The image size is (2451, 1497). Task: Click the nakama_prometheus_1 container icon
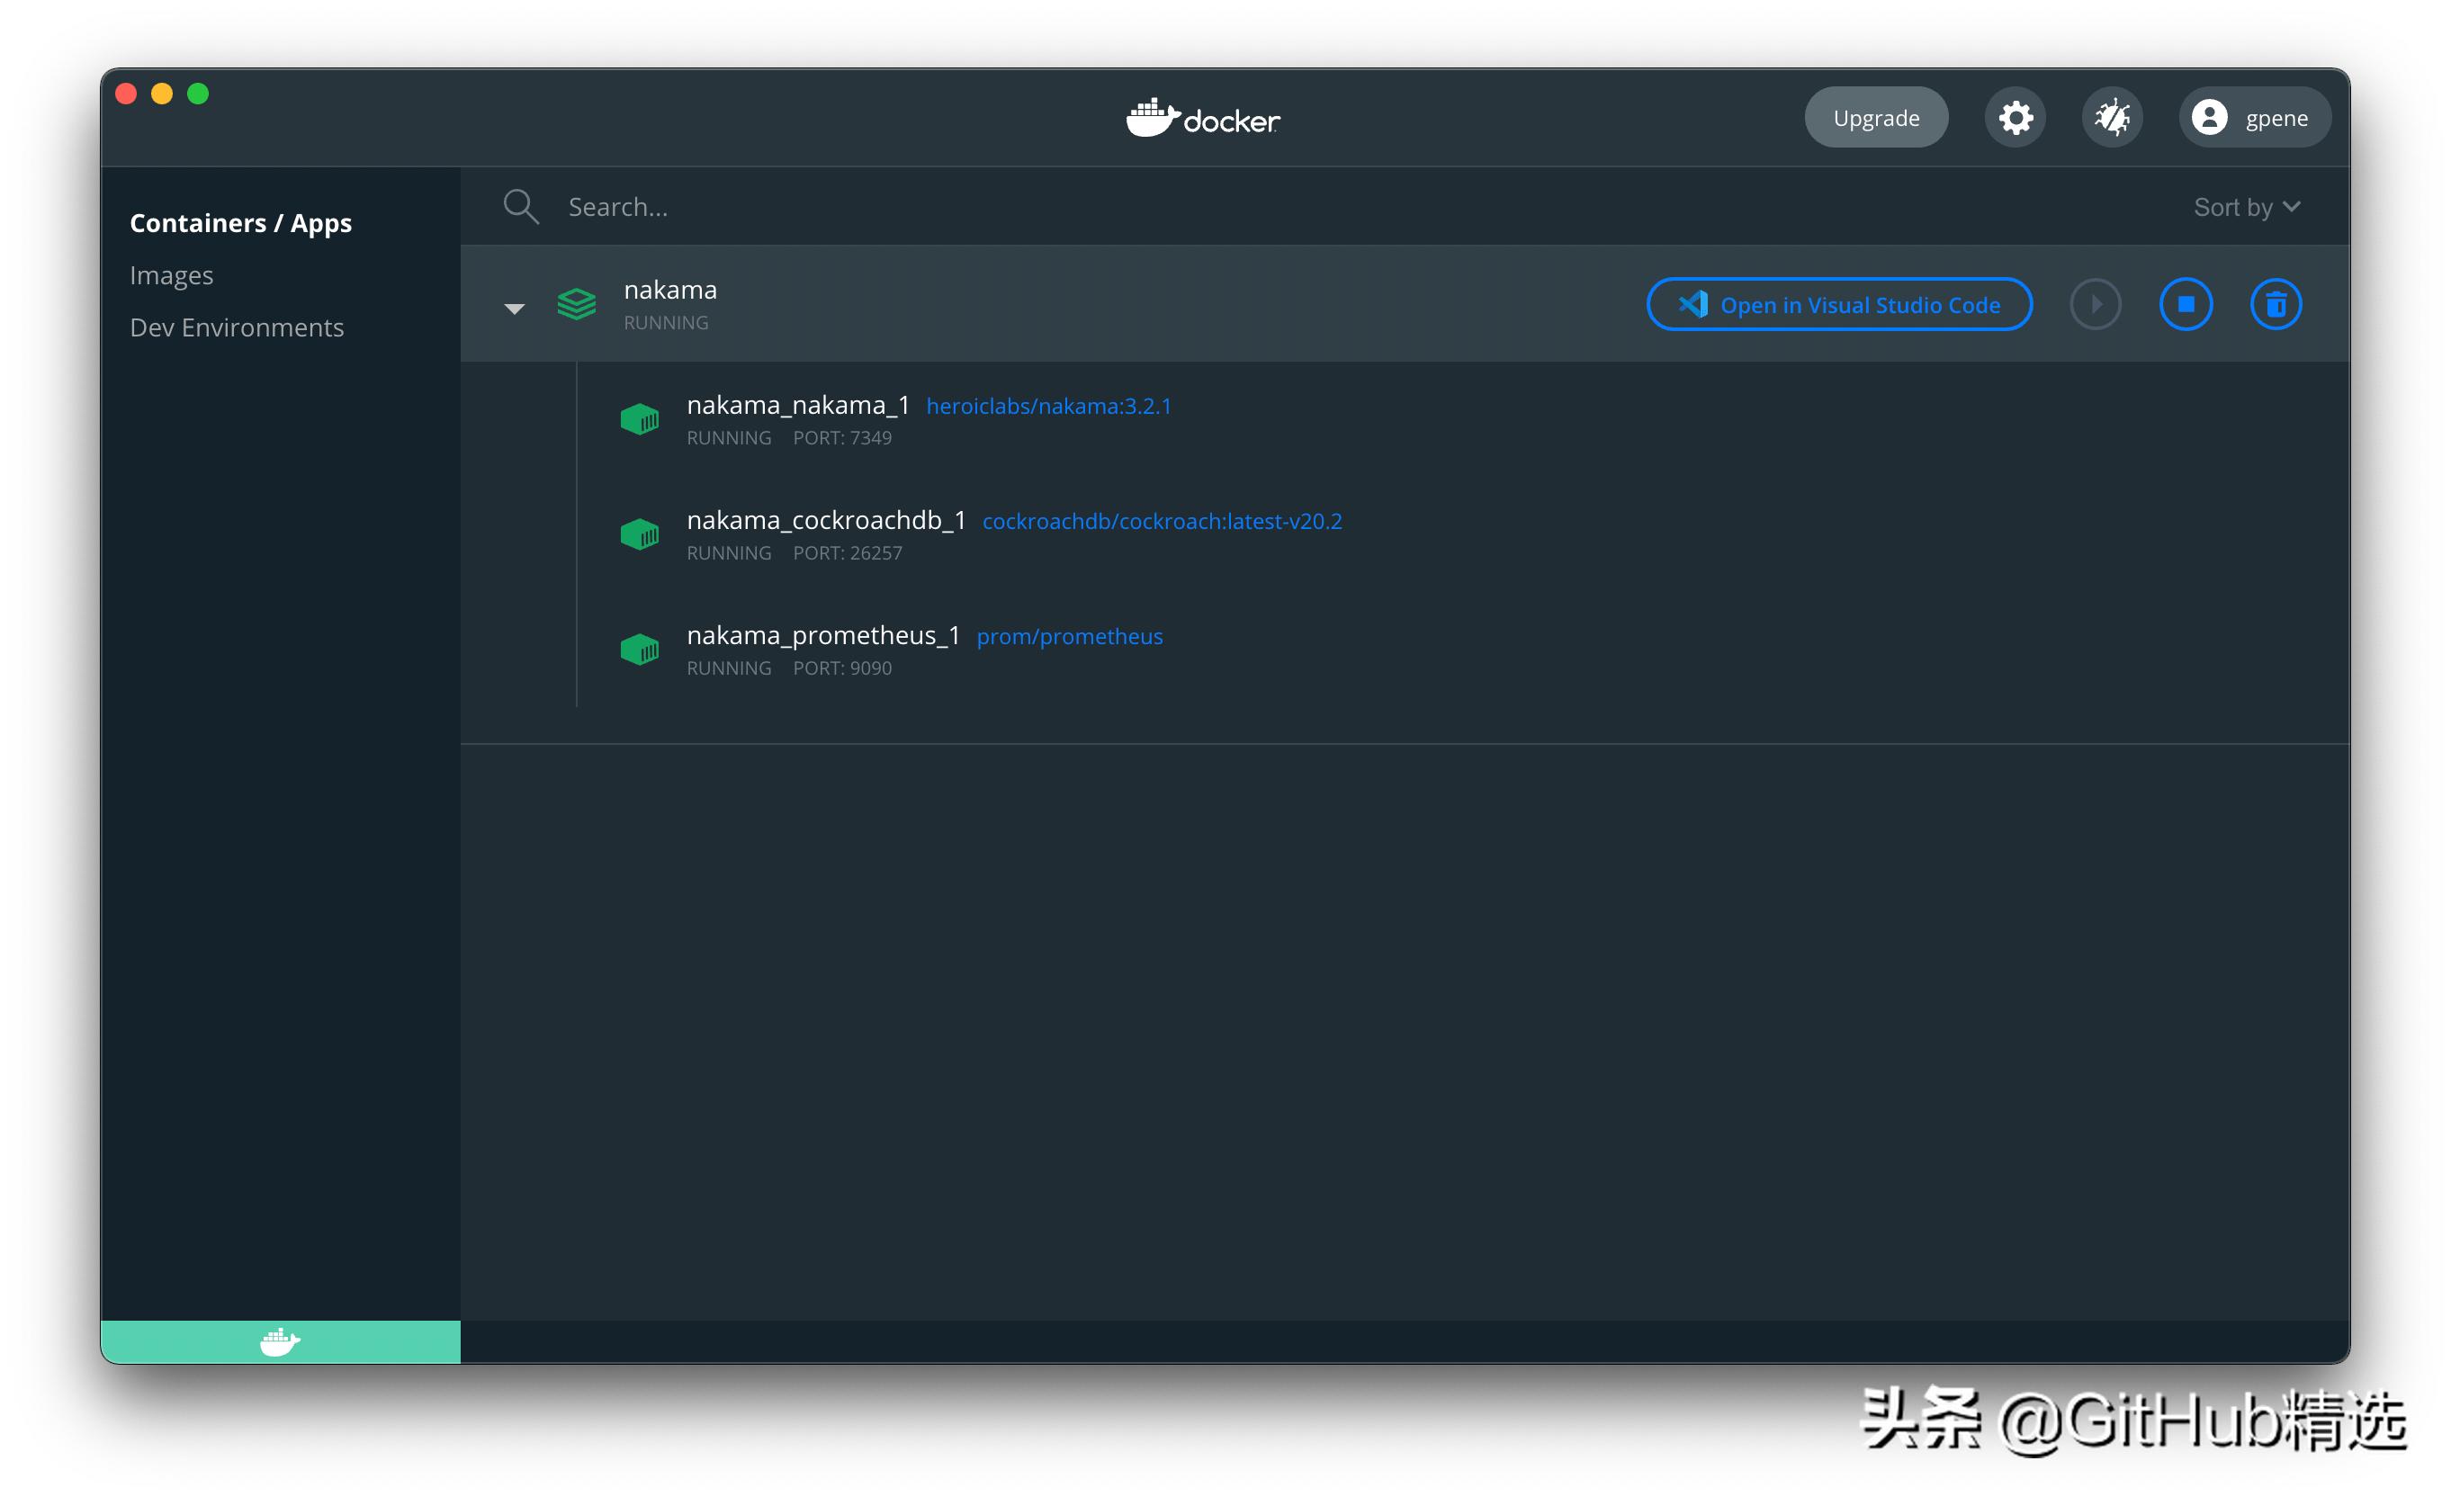coord(640,650)
